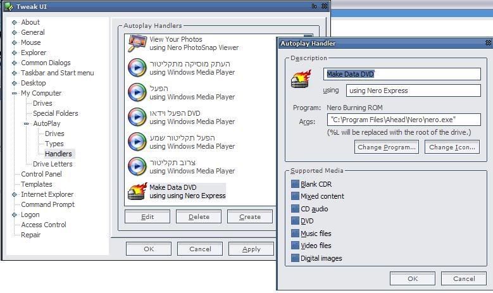Screen dimensions: 493x293
Task: Select Special Folders in the tree
Action: click(x=55, y=113)
